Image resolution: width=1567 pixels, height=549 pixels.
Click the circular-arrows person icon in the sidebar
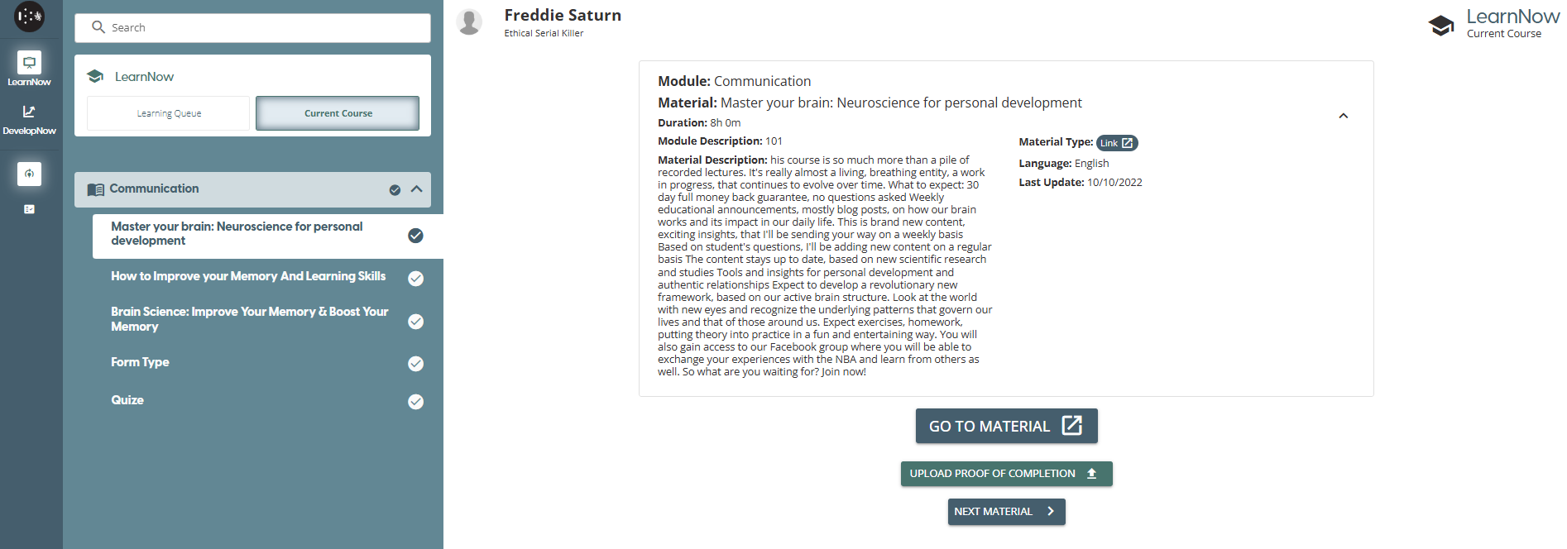click(x=29, y=174)
